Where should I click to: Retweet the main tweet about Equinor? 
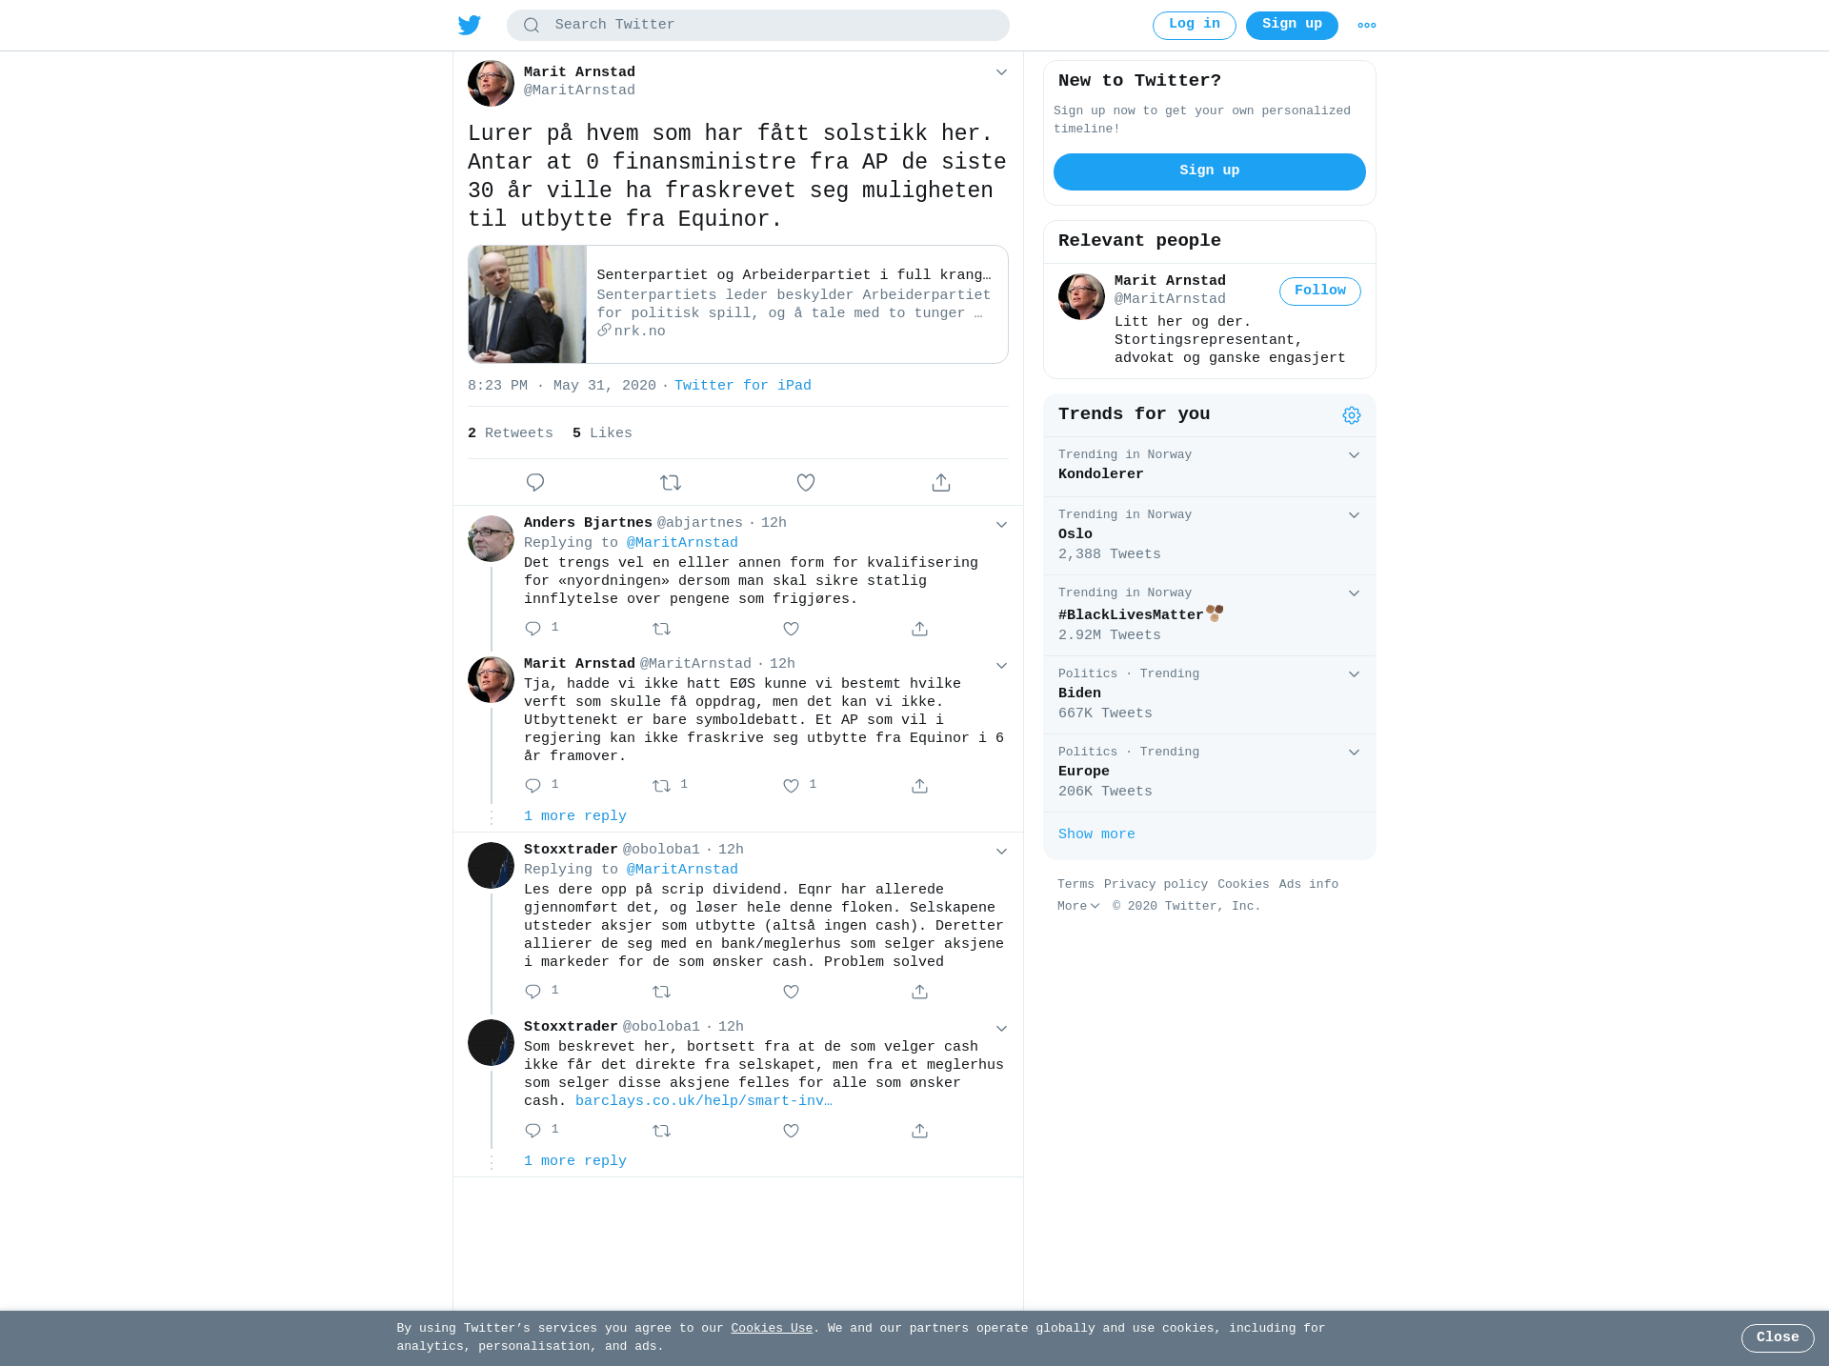(x=671, y=483)
